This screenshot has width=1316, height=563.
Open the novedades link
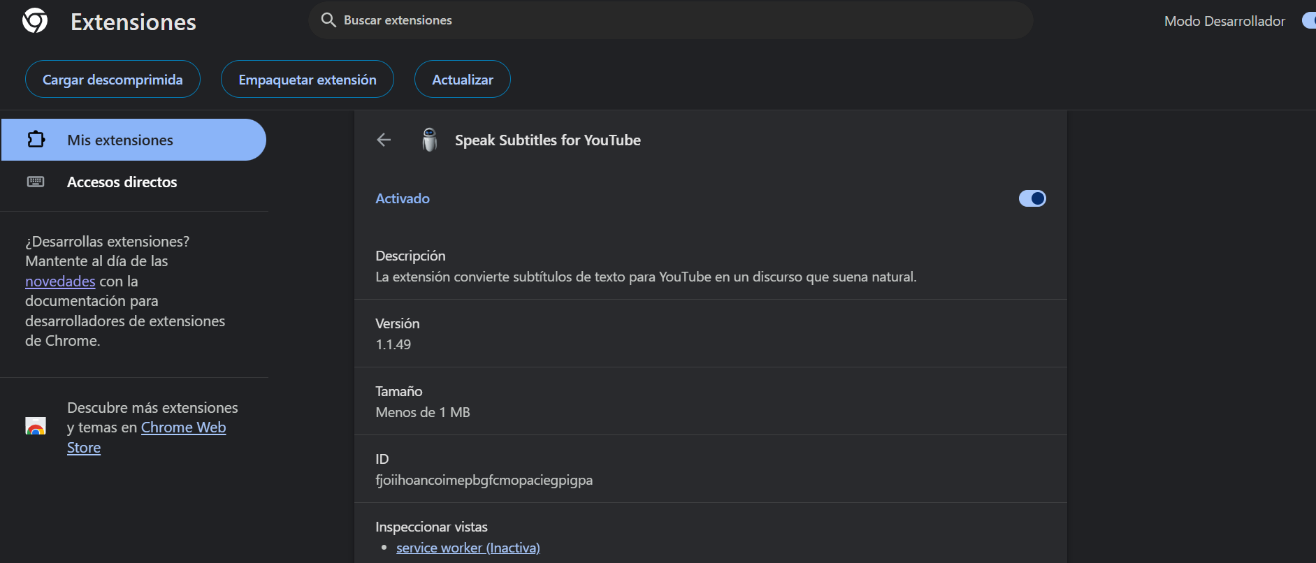click(60, 281)
